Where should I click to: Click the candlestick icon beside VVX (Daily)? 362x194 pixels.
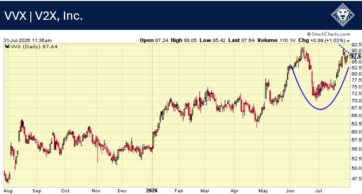tap(7, 46)
